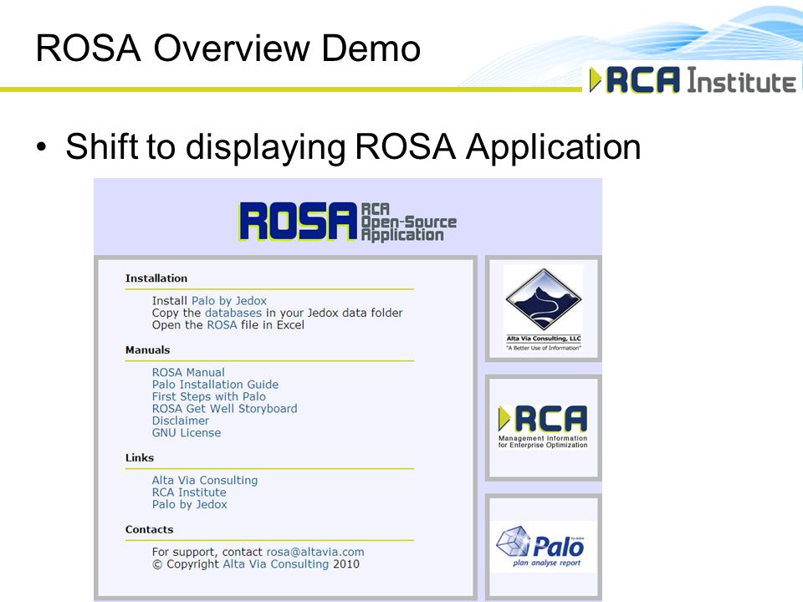Open the Palo by Jedox install link

tap(229, 300)
